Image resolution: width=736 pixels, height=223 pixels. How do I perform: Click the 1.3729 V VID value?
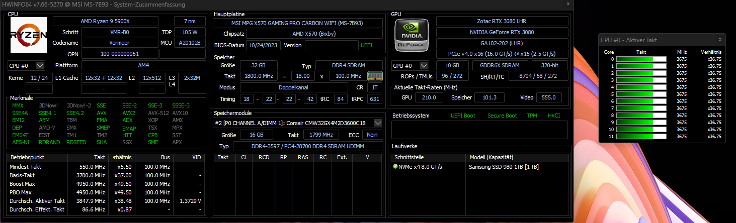191,200
